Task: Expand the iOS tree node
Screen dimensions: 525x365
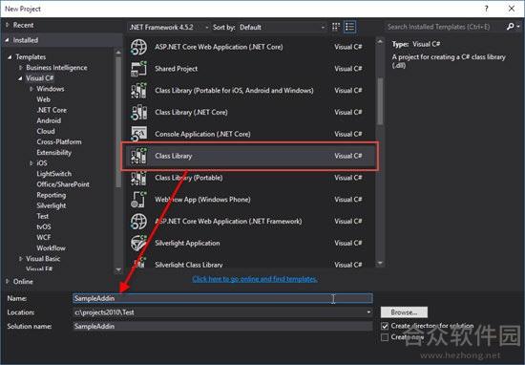Action: [31, 163]
